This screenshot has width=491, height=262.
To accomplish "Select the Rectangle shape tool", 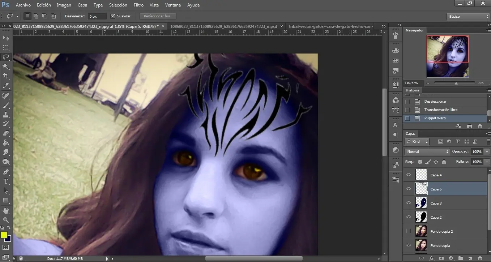I will pyautogui.click(x=6, y=200).
